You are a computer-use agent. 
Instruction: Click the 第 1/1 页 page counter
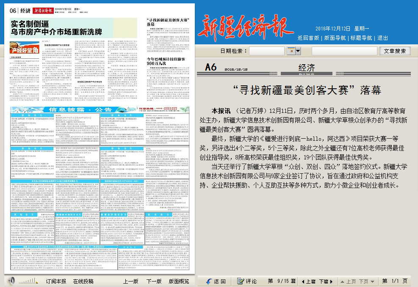[395, 281]
